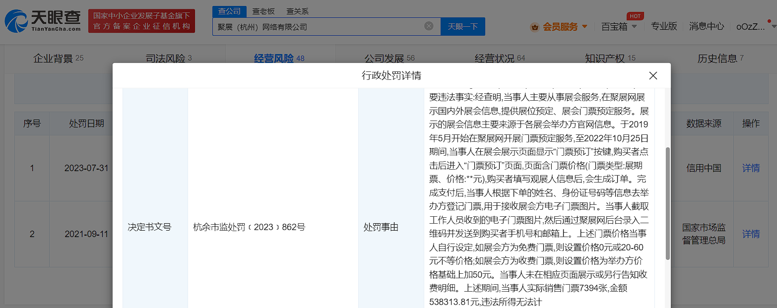
Task: Switch to the 司法风险 tab
Action: pyautogui.click(x=168, y=59)
